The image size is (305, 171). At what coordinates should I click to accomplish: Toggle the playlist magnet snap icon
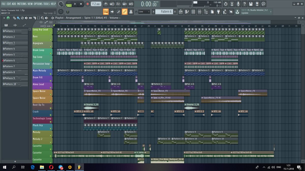click(8, 18)
